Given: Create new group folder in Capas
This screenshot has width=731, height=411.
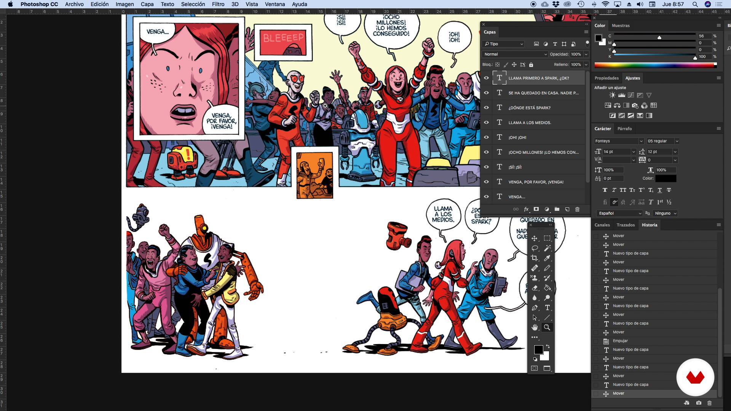Looking at the screenshot, I should 557,209.
